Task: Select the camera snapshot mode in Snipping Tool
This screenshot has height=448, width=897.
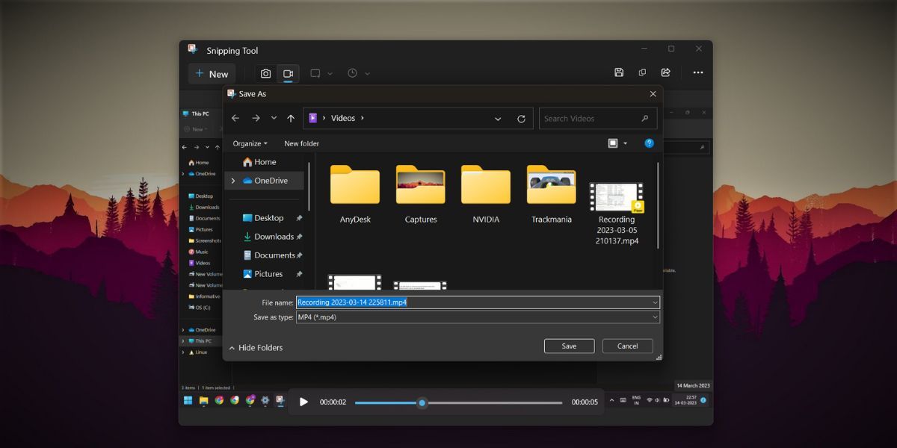Action: pos(266,73)
